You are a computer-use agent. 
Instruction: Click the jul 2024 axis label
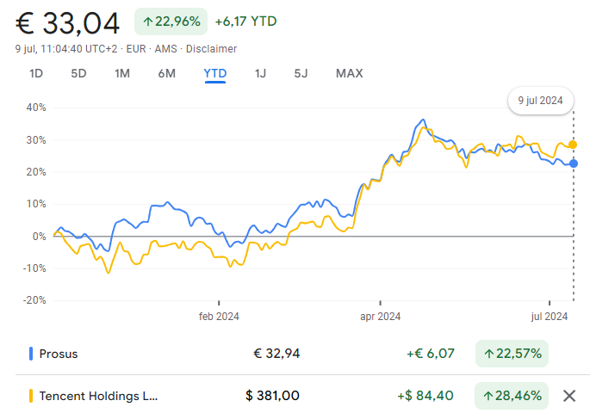(x=549, y=317)
